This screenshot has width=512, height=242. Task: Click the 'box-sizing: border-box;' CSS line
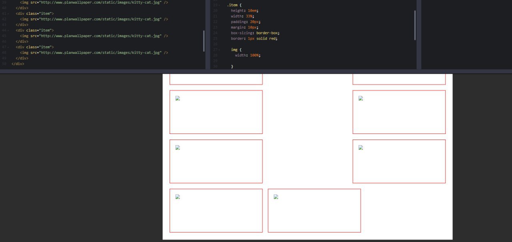pyautogui.click(x=255, y=33)
